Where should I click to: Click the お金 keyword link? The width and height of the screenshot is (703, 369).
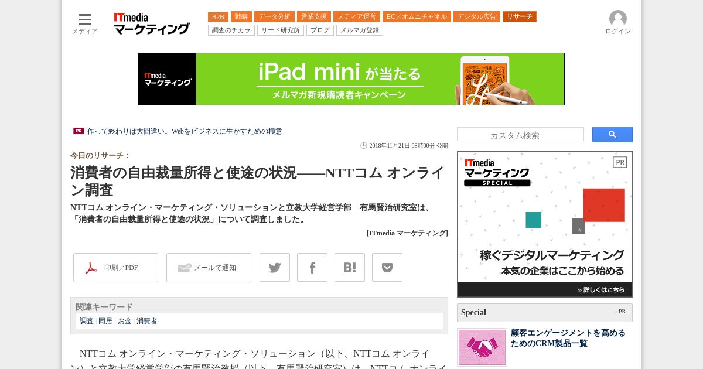[125, 321]
